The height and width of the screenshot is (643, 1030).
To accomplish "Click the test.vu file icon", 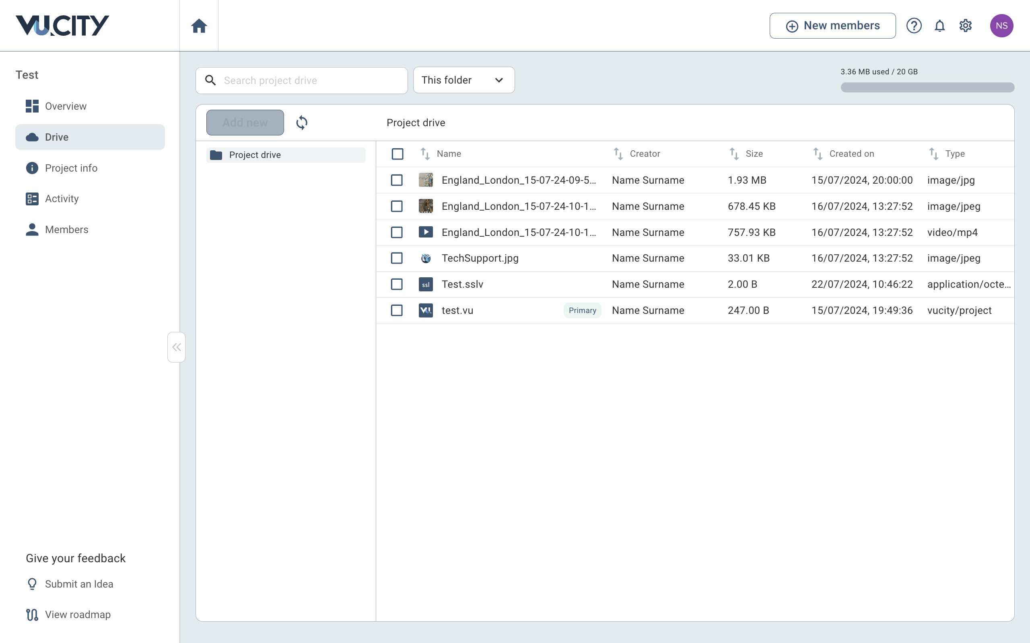I will tap(426, 310).
